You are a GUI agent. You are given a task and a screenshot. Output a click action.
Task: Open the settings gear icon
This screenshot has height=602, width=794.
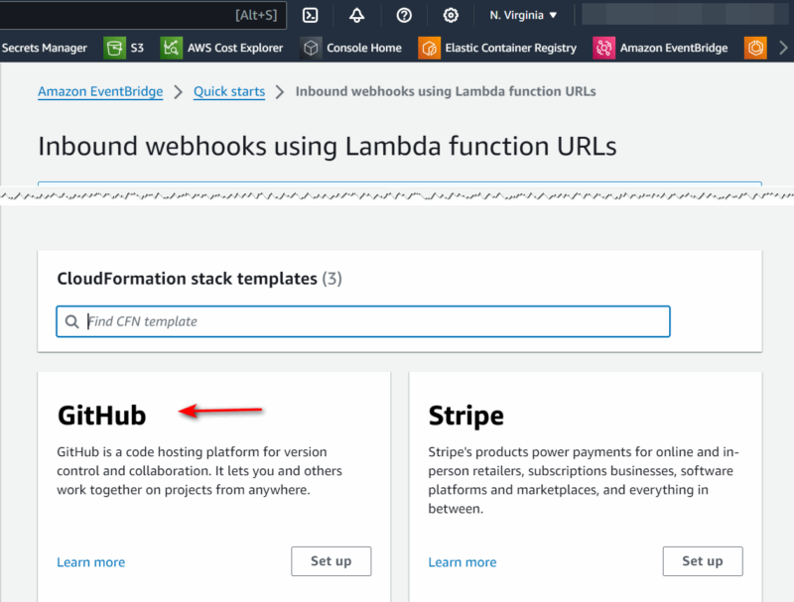click(451, 15)
